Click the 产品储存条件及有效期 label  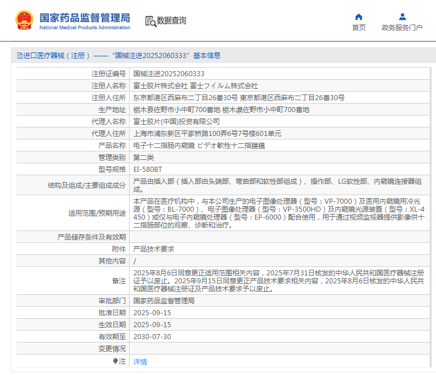pyautogui.click(x=92, y=237)
